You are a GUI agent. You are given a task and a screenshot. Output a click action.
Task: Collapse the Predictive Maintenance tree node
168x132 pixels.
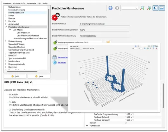pos(6,27)
